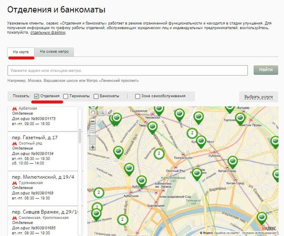Open the cluster marker '2' near Кузнецкий Мост
The height and width of the screenshot is (236, 284).
(x=192, y=133)
